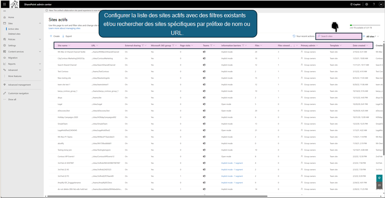Click the Customize navigation pencil icon
385x198 pixels.
[x=5, y=93]
